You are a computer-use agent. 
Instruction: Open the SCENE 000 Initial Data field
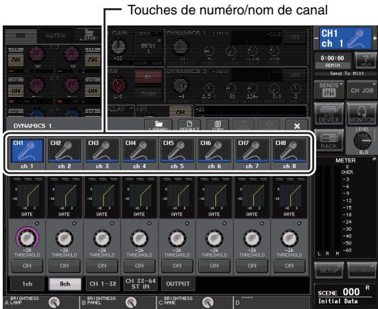pos(345,295)
